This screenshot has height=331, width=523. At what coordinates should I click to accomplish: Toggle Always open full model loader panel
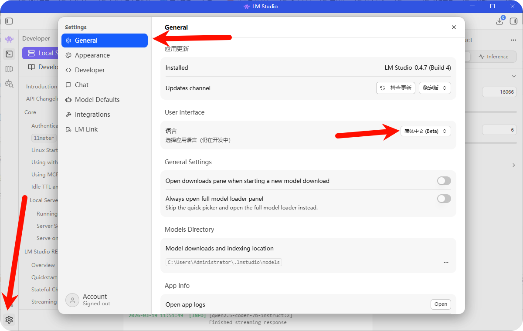444,199
